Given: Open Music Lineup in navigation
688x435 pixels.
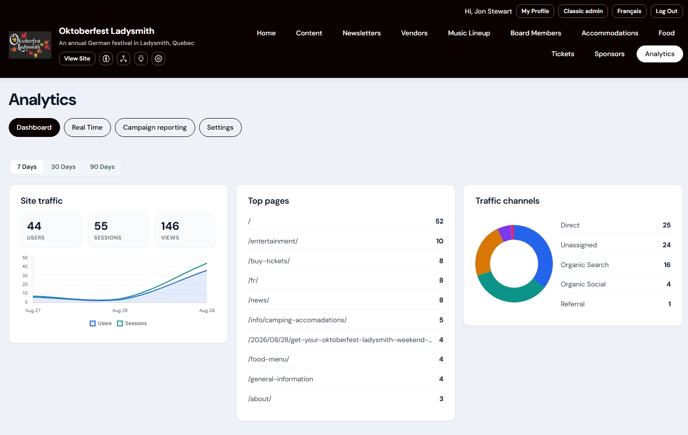Looking at the screenshot, I should point(469,33).
